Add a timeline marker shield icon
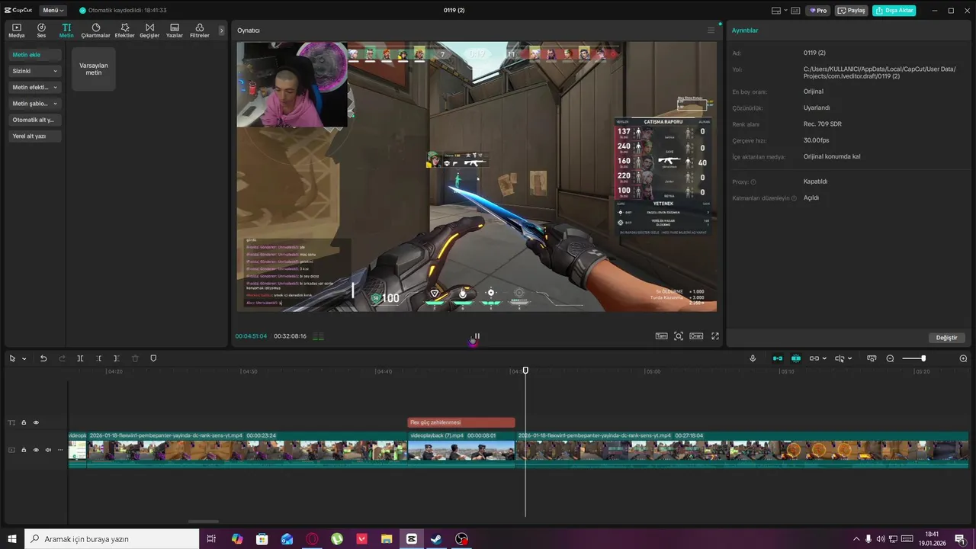This screenshot has height=549, width=976. coord(153,358)
